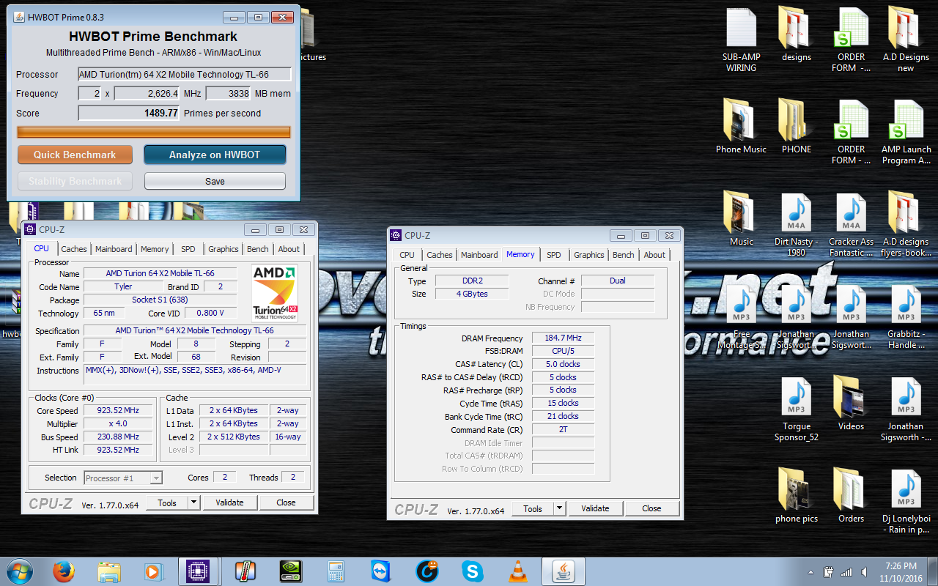
Task: Click Tools button in CPU tab window
Action: point(167,502)
